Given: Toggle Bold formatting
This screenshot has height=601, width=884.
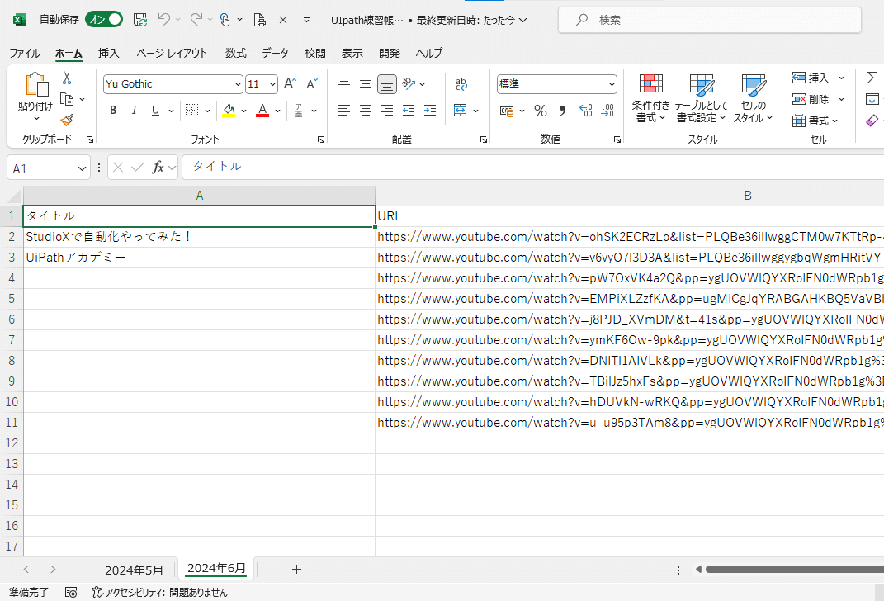Looking at the screenshot, I should point(113,111).
